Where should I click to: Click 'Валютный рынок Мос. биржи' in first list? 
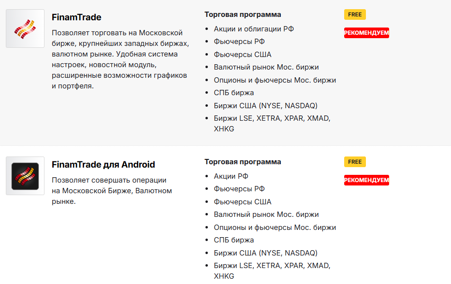tap(266, 67)
